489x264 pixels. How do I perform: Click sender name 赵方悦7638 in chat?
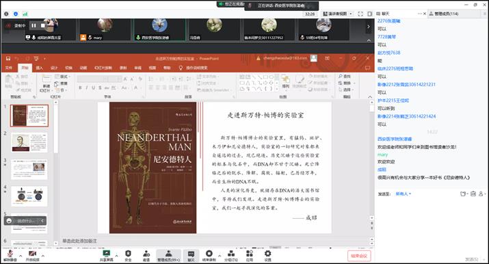click(x=388, y=53)
